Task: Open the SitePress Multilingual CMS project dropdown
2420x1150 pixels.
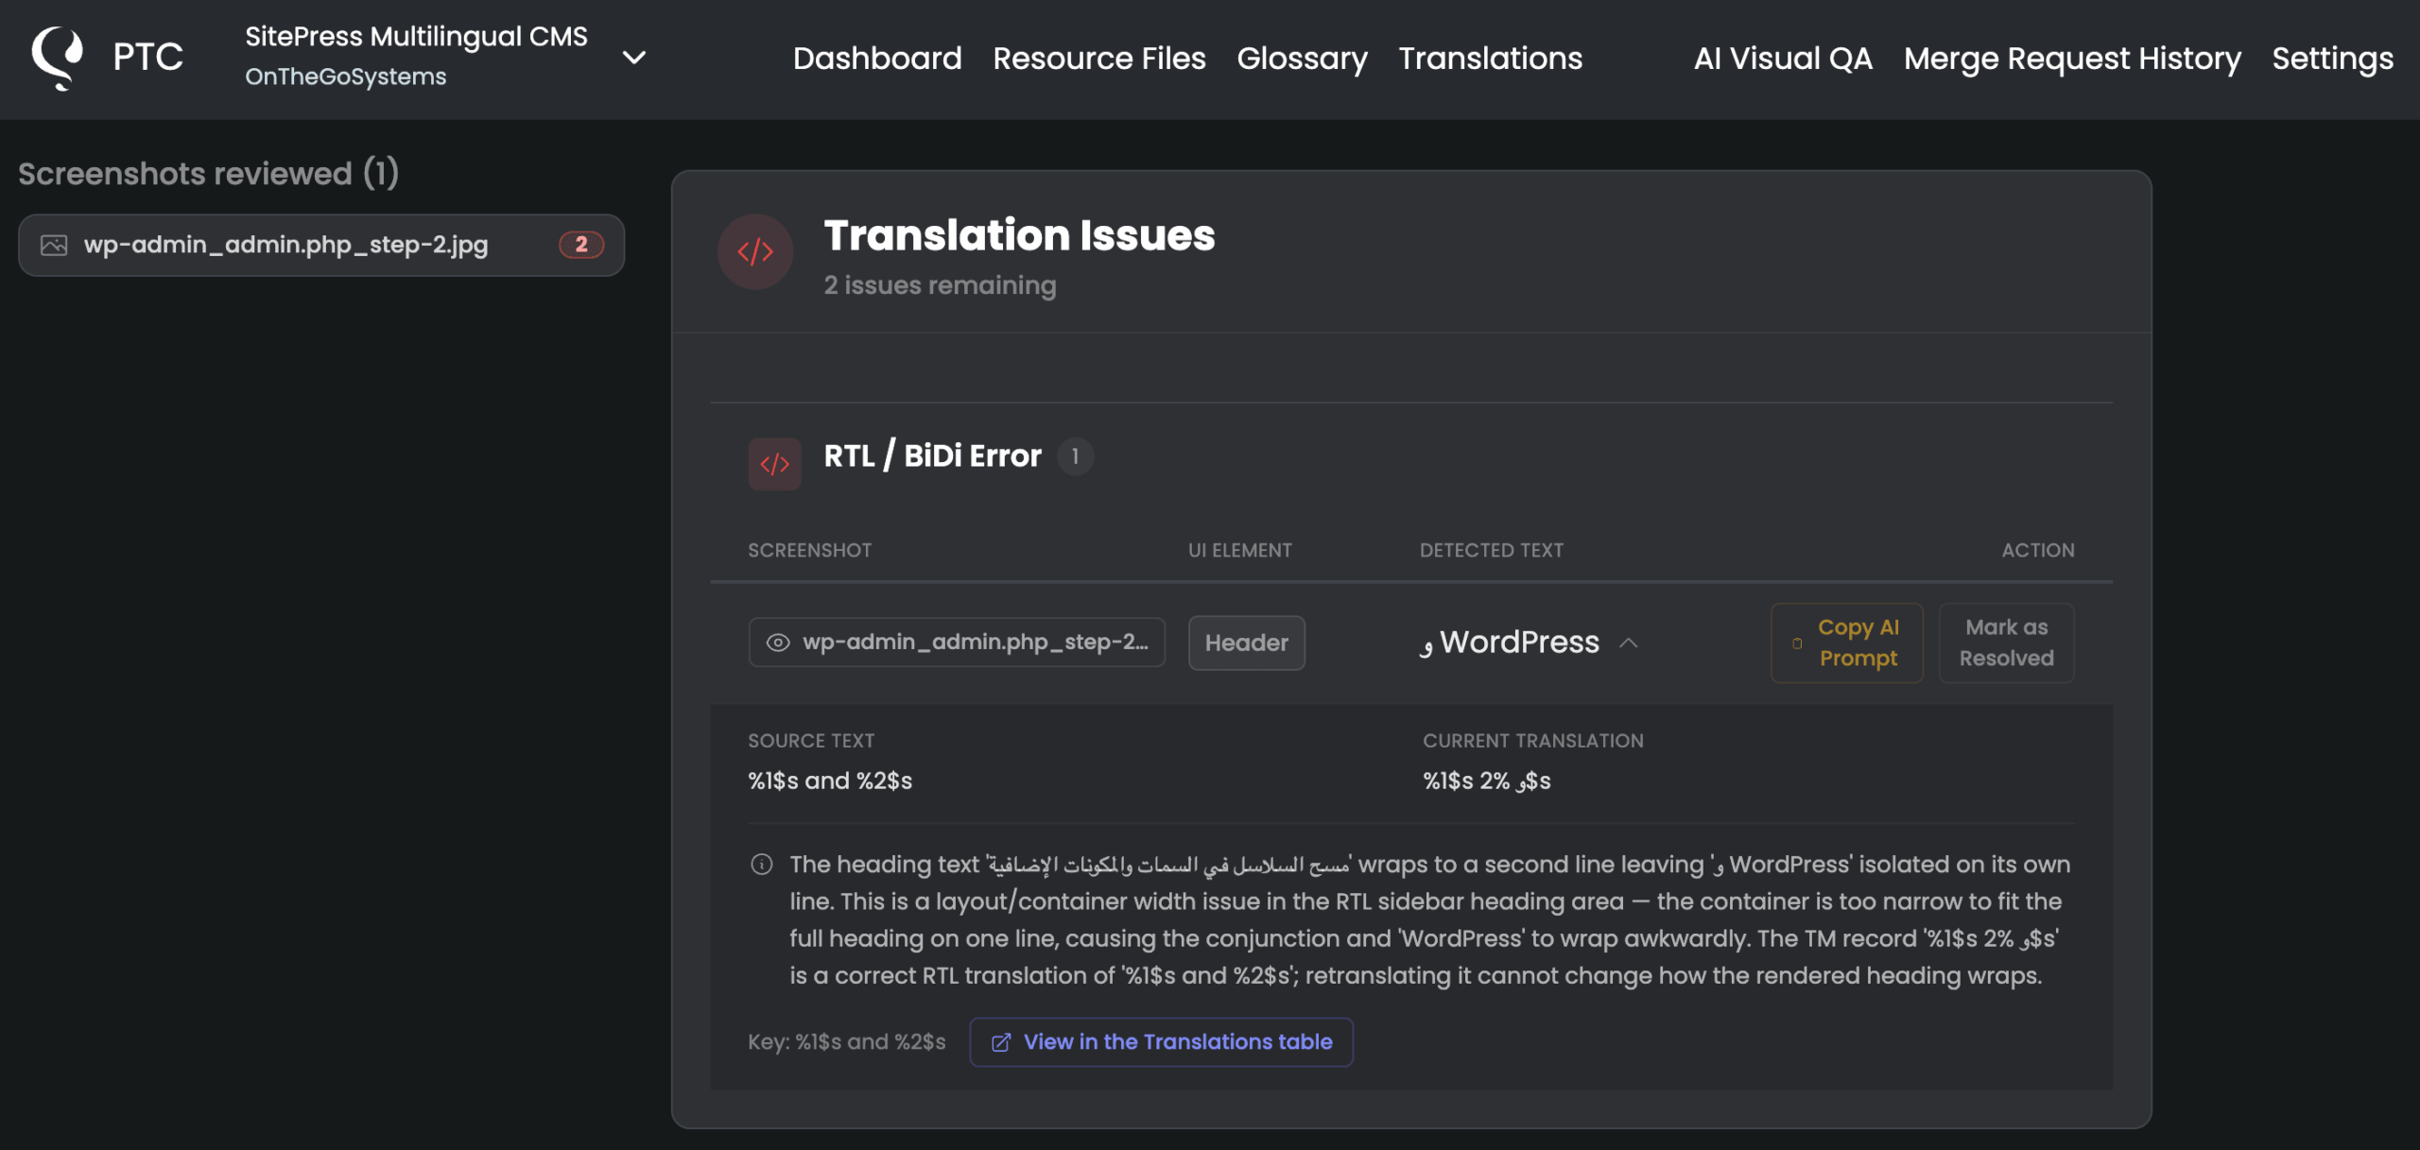Action: [634, 58]
